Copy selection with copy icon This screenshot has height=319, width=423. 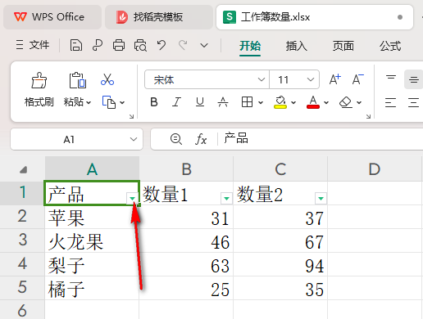109,102
